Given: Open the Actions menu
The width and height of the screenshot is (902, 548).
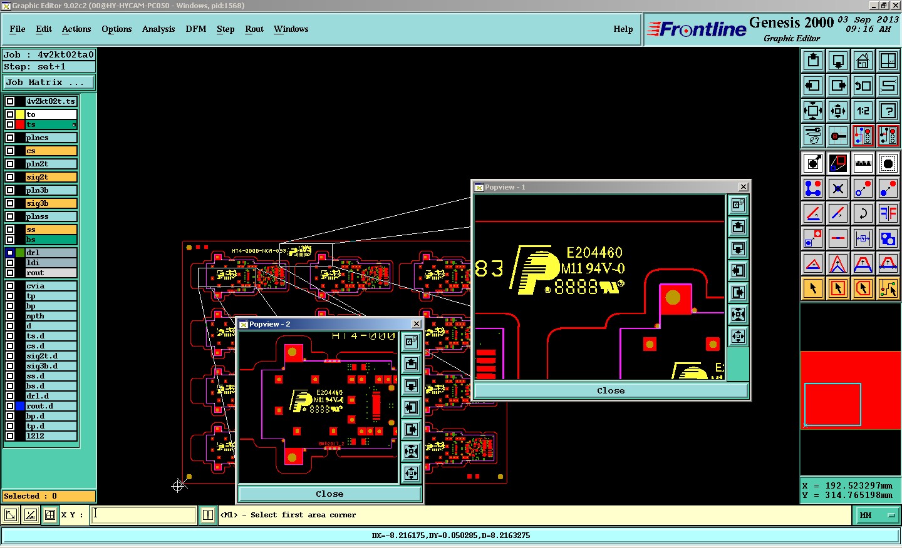Looking at the screenshot, I should pyautogui.click(x=76, y=29).
